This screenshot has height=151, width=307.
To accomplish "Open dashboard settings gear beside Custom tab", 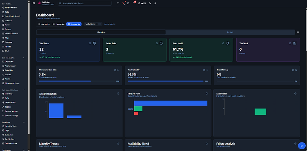I will pyautogui.click(x=298, y=32).
